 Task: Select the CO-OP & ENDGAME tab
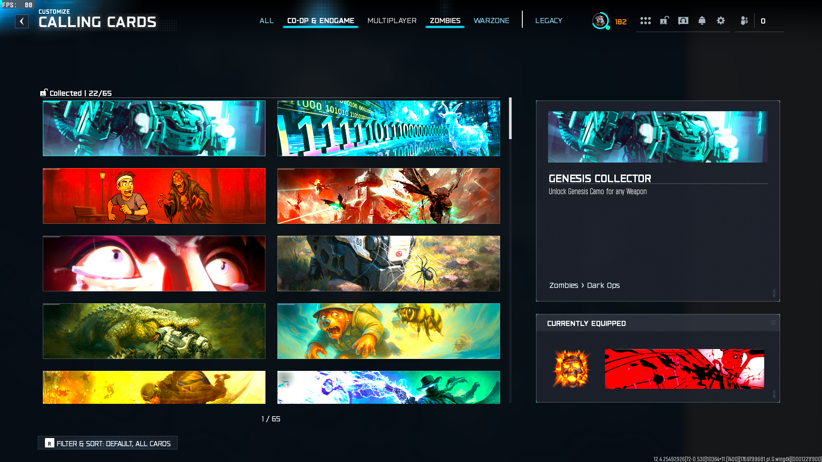coord(321,21)
